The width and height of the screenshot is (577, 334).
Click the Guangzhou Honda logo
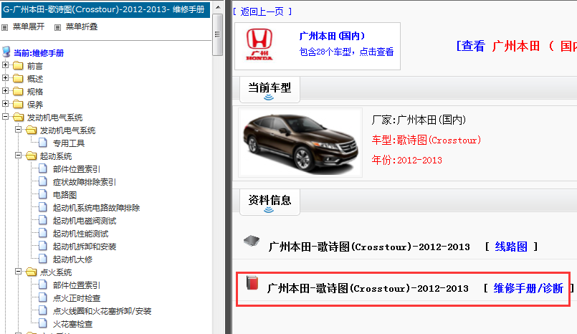point(259,44)
